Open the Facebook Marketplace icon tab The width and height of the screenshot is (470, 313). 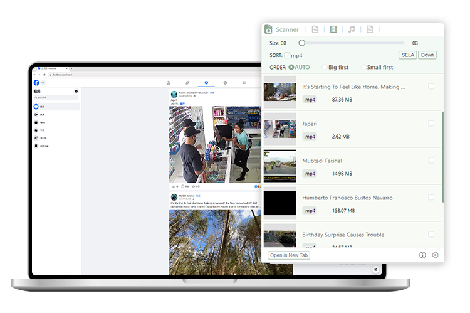click(225, 83)
